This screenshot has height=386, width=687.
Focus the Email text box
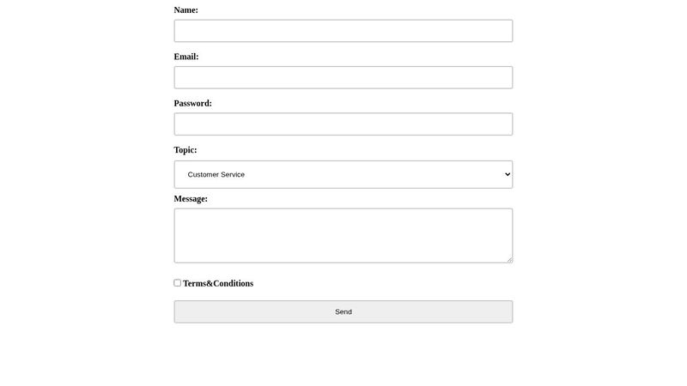pos(343,77)
